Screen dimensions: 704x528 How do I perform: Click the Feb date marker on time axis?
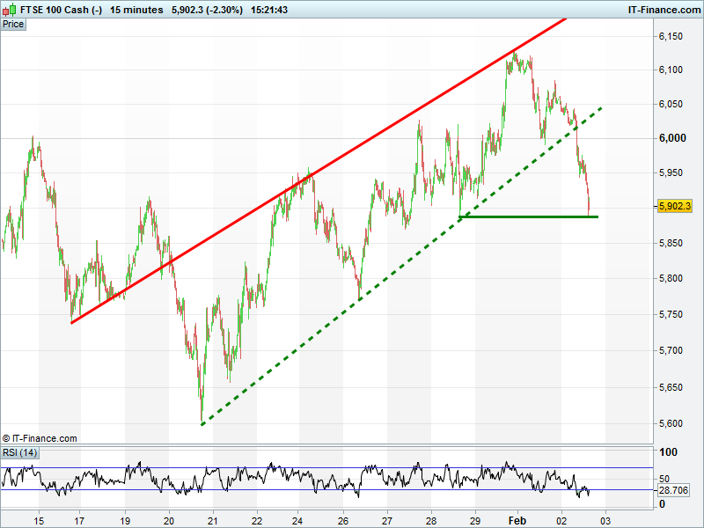coord(519,520)
